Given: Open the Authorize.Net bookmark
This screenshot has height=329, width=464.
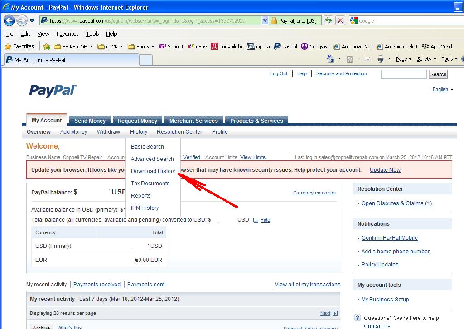Looking at the screenshot, I should pyautogui.click(x=353, y=47).
